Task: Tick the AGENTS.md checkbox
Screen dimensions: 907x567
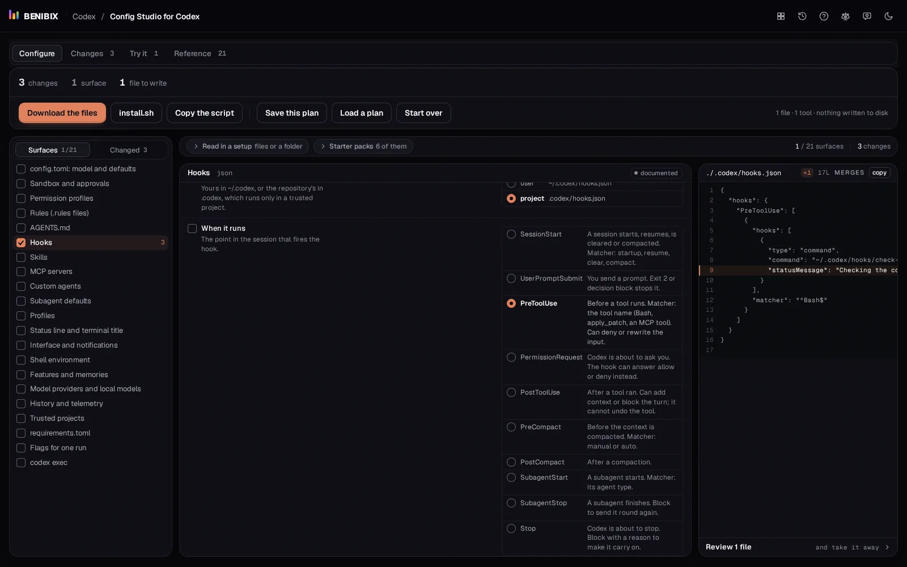Action: point(21,228)
